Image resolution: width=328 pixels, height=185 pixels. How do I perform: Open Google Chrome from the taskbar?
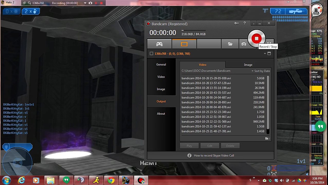tap(111, 180)
